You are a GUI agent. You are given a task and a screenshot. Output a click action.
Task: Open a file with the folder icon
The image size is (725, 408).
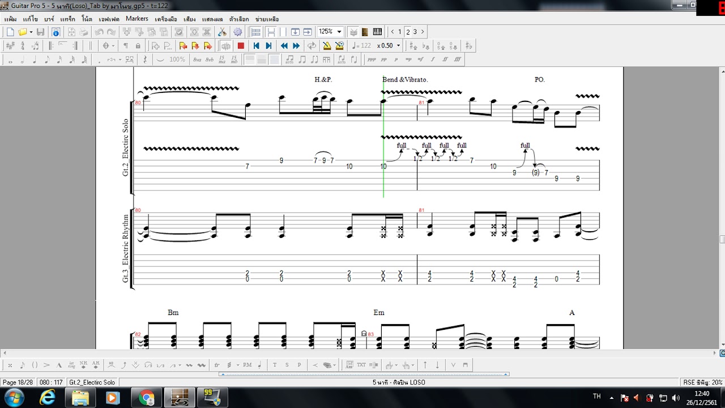22,32
